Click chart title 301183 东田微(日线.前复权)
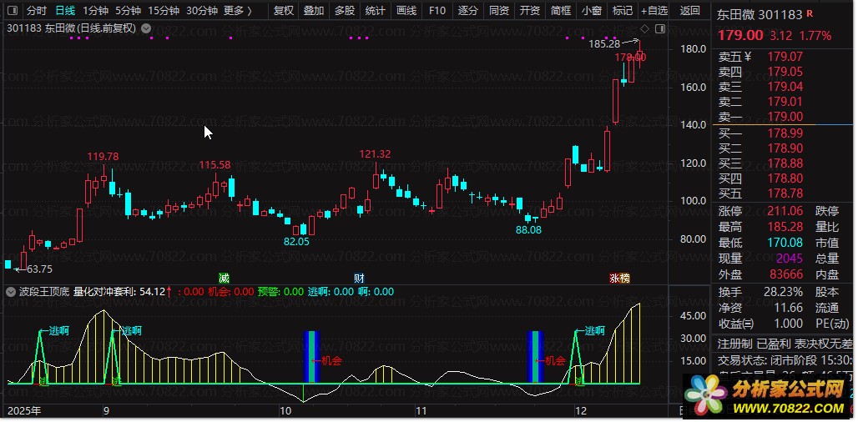The height and width of the screenshot is (422, 858). 71,28
